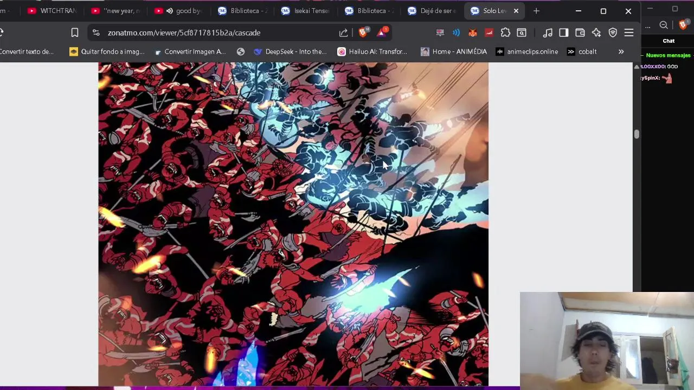Screen dimensions: 694x390
Task: Open Brave Rewards triangle icon
Action: [382, 32]
